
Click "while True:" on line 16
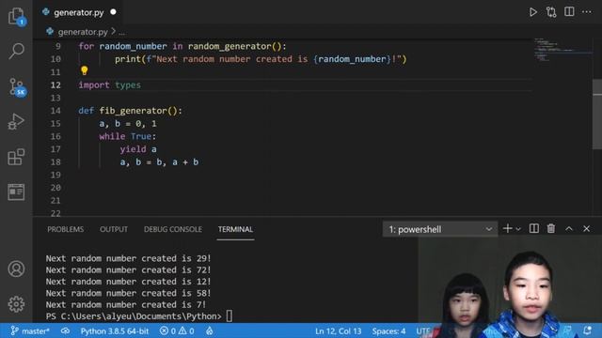tap(128, 136)
